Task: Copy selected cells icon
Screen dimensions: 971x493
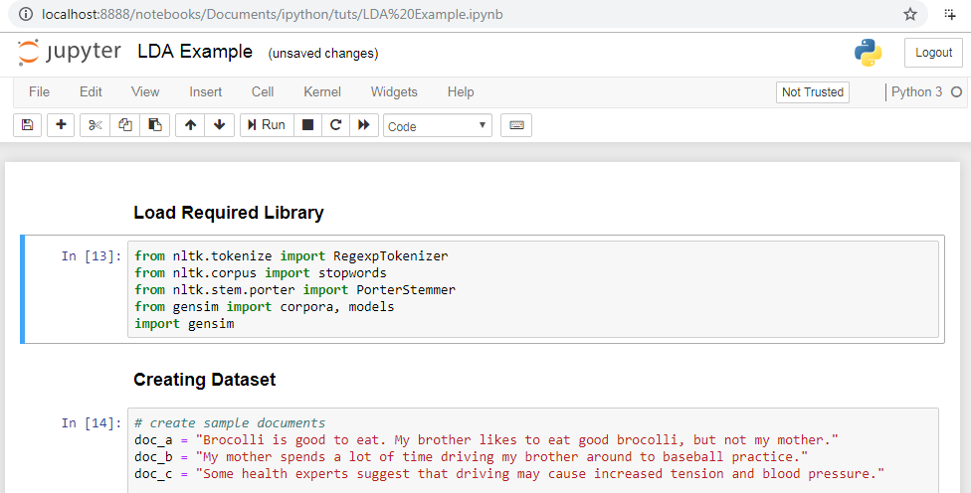Action: point(125,125)
